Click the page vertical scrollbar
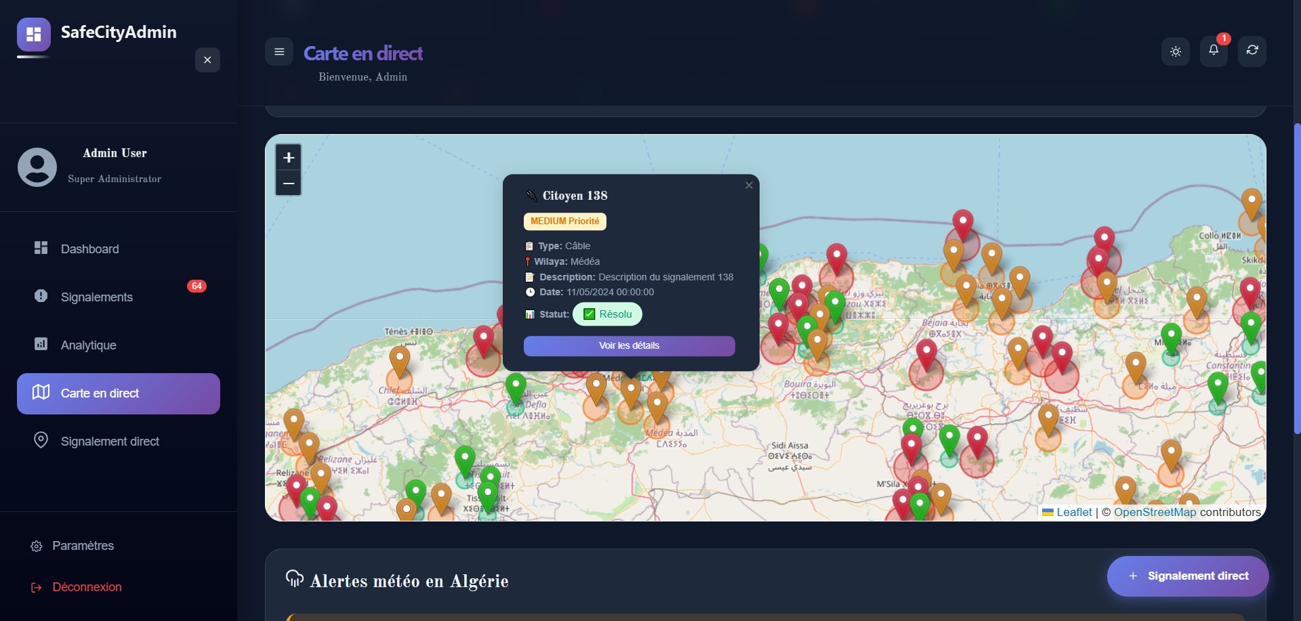Viewport: 1301px width, 621px height. coord(1297,278)
